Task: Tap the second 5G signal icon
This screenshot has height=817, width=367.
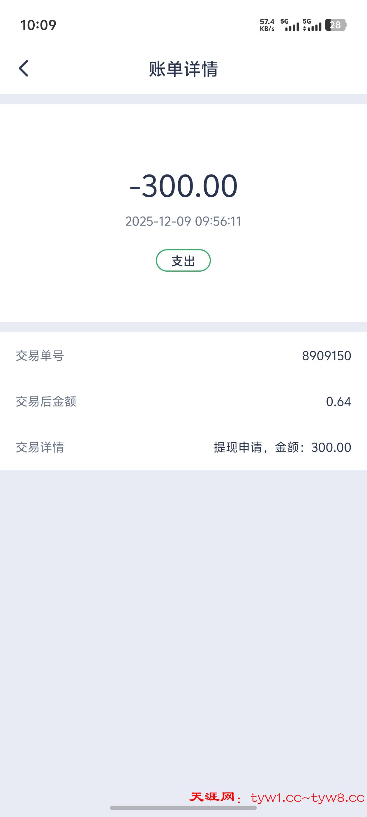Action: (312, 25)
